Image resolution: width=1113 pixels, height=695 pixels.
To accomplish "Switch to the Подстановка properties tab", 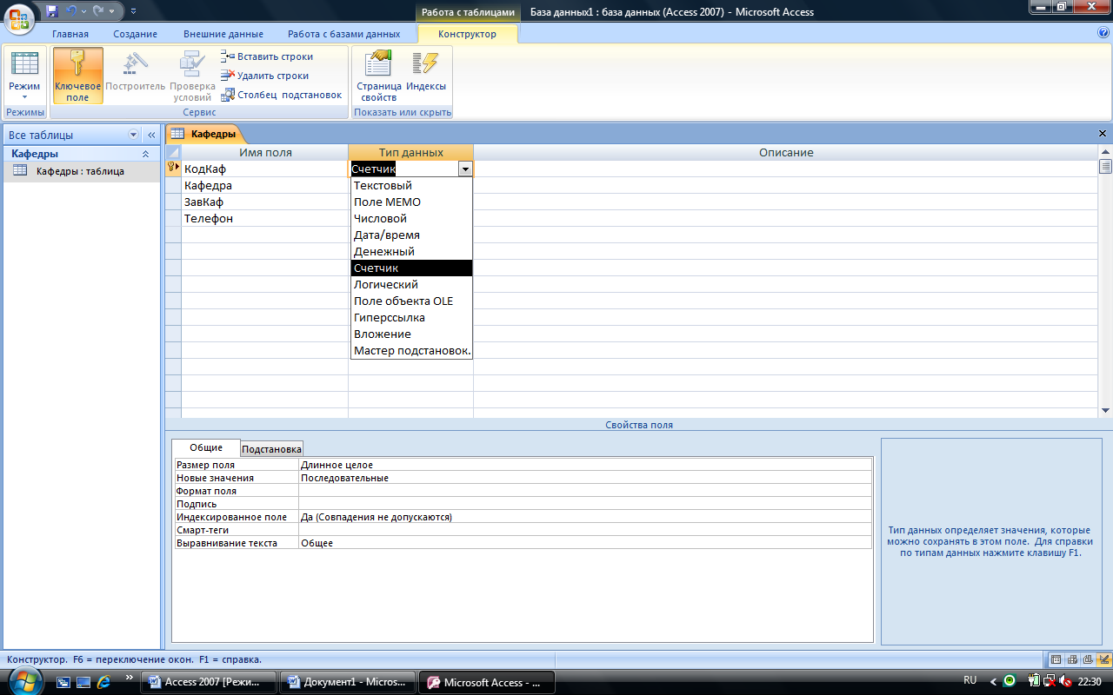I will coord(271,449).
